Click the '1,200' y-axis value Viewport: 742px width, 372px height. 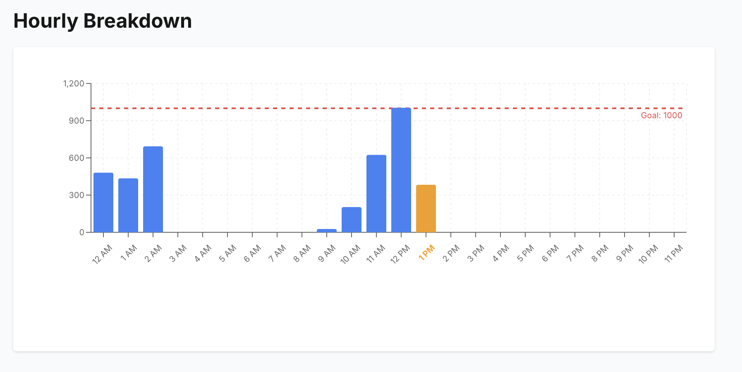click(74, 83)
